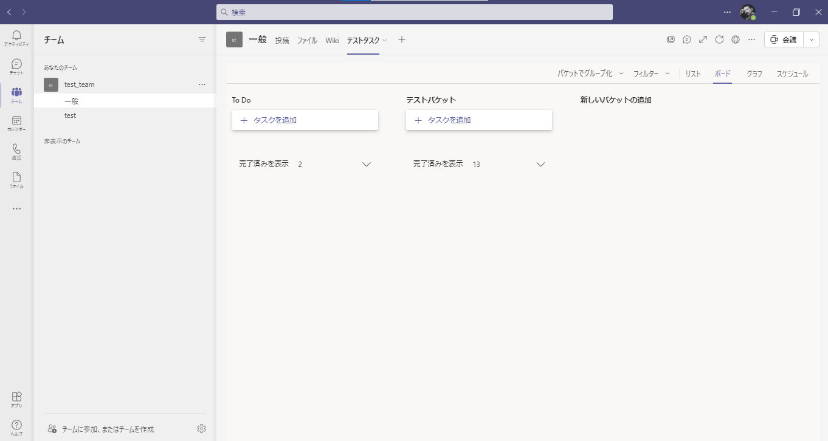This screenshot has height=441, width=828.
Task: Click the filter teams icon
Action: click(x=202, y=39)
